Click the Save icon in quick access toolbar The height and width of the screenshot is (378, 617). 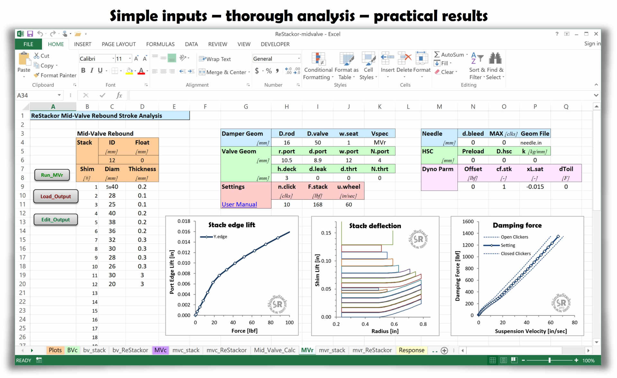coord(30,34)
